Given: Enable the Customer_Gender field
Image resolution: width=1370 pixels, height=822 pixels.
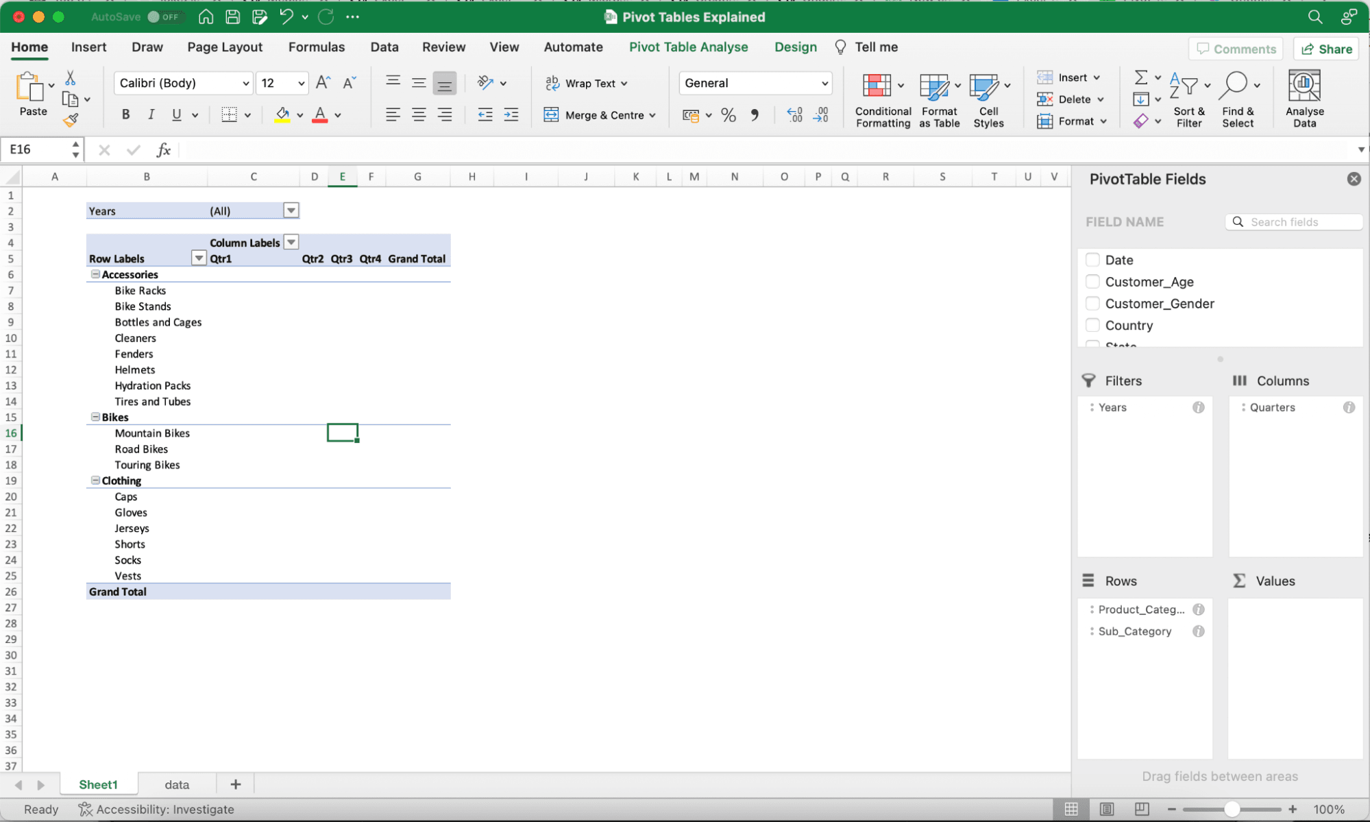Looking at the screenshot, I should coord(1092,303).
